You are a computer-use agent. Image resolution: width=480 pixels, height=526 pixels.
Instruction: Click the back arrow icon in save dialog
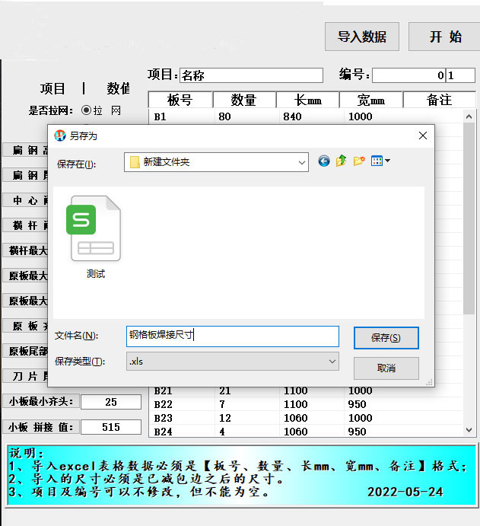pyautogui.click(x=324, y=161)
